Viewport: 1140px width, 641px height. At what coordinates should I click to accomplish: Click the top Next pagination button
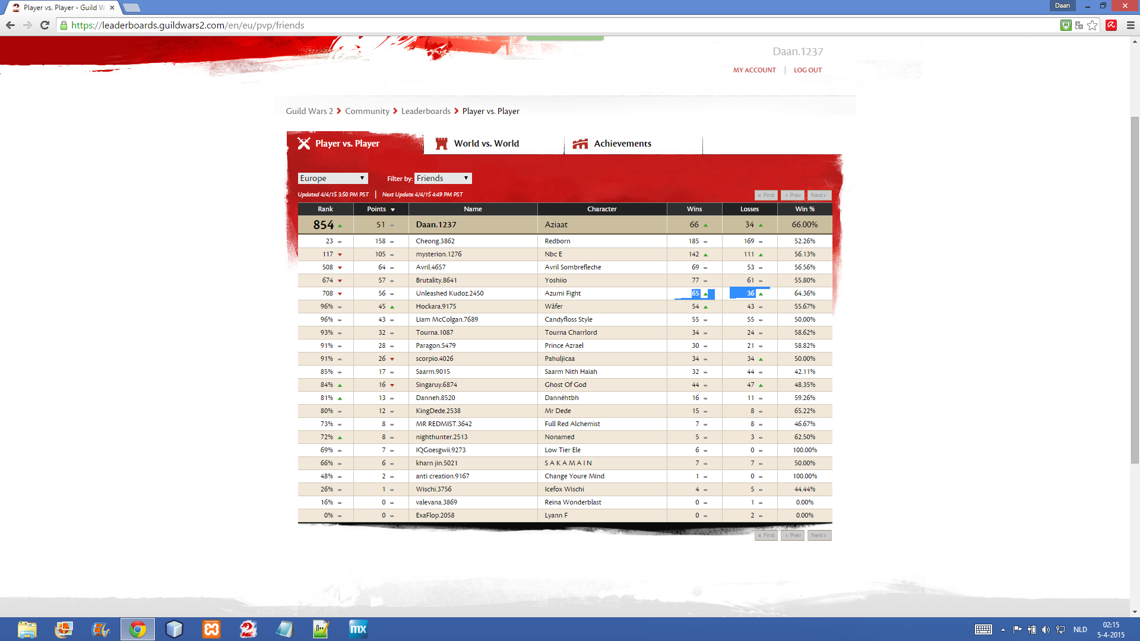point(819,195)
